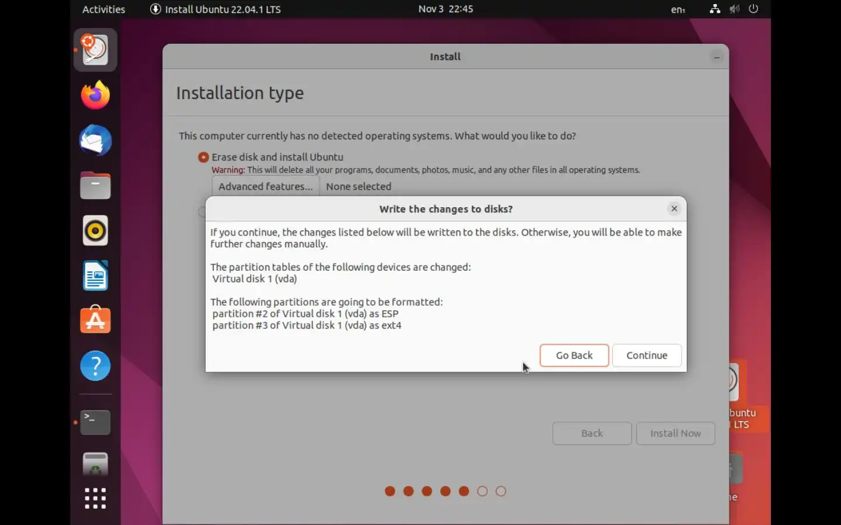This screenshot has width=841, height=525.
Task: Launch Rhythmbox music player
Action: click(95, 230)
